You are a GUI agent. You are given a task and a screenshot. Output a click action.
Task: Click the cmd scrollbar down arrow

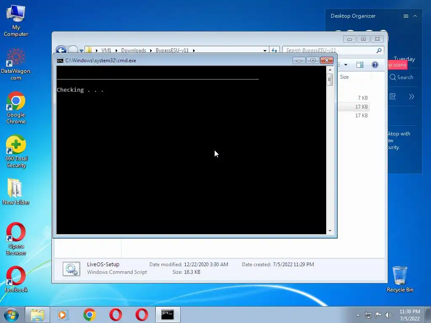tap(330, 231)
